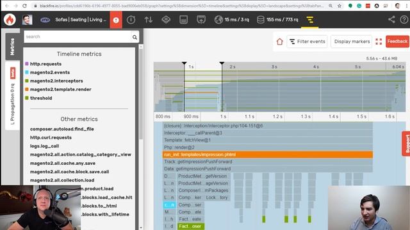Image resolution: width=410 pixels, height=230 pixels.
Task: Toggle the threshold timeline metric
Action: click(41, 98)
